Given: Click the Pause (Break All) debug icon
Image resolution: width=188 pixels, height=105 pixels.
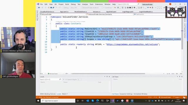Looking at the screenshot, I should click(x=148, y=8).
